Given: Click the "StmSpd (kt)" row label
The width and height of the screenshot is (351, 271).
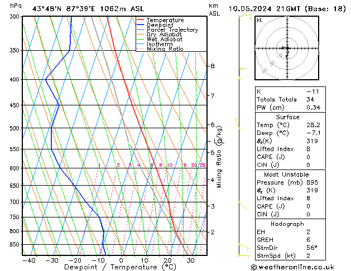Looking at the screenshot, I should (276, 256).
